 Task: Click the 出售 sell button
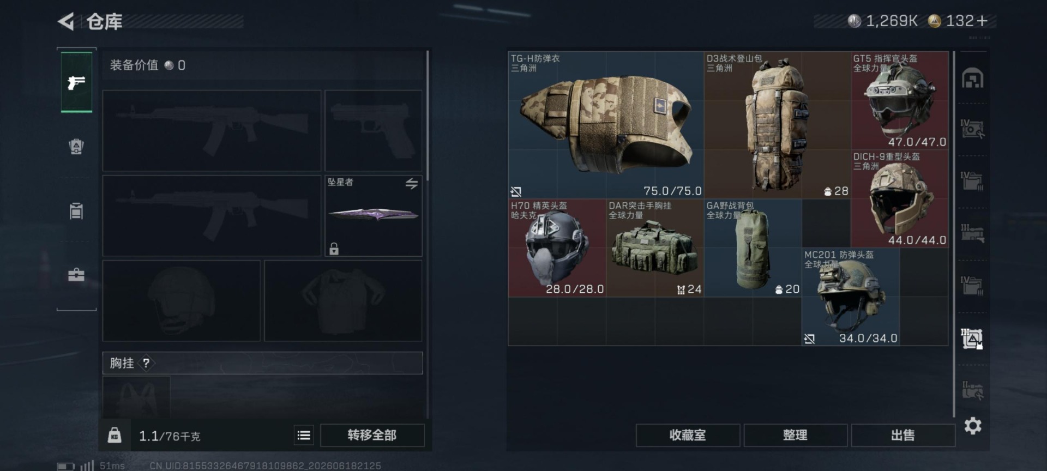[902, 435]
